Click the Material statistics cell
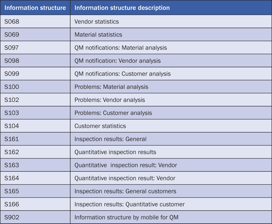272x224 pixels. (98, 35)
